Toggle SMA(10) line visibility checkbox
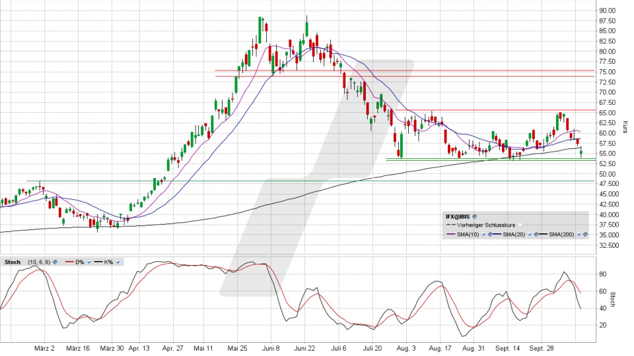This screenshot has height=356, width=634. [x=483, y=235]
